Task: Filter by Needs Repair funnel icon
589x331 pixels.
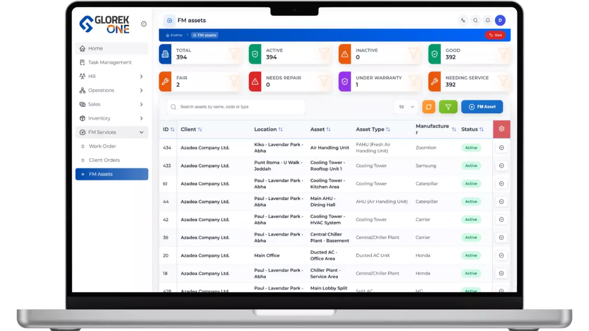Action: 324,81
